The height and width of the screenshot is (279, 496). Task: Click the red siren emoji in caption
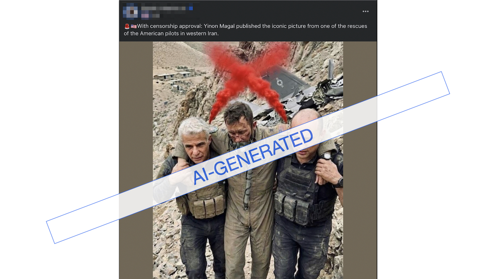coord(127,26)
